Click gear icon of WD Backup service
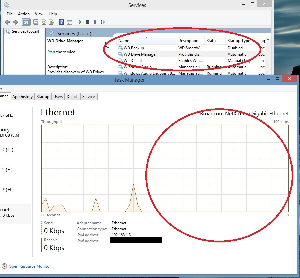The height and width of the screenshot is (278, 300). pyautogui.click(x=120, y=48)
